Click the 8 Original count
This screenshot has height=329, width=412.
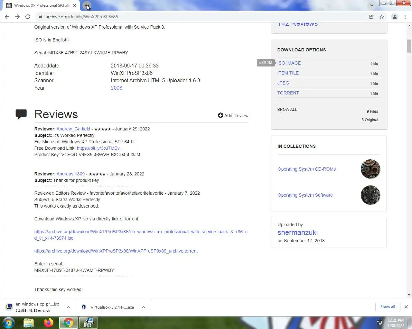click(370, 120)
